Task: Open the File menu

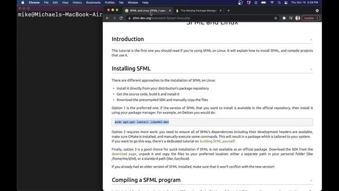Action: click(x=46, y=3)
